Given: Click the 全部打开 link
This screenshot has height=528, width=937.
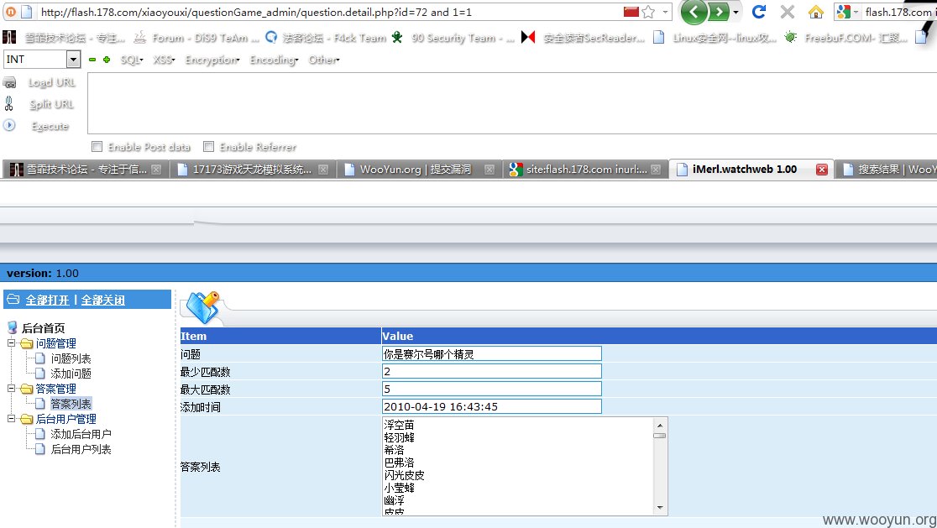Looking at the screenshot, I should pos(47,300).
